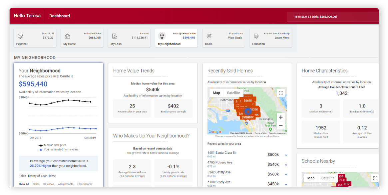Click the $668K map price marker
388x195 pixels.
[x=248, y=100]
